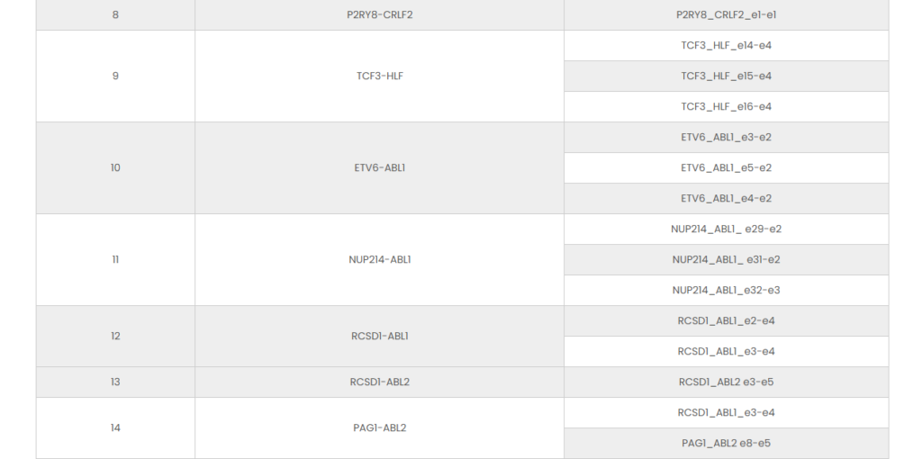Click the P2RY8-CRLF2 fusion gene cell
Viewport: 922px width, 459px height.
point(379,15)
